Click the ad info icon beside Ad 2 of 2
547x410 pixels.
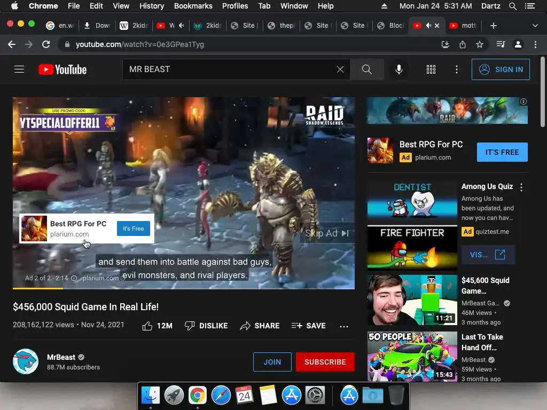click(x=74, y=278)
